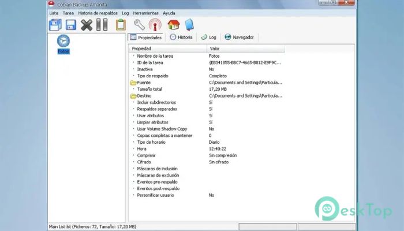This screenshot has width=404, height=231.
Task: Click the 12:40:22 time value
Action: pyautogui.click(x=218, y=149)
